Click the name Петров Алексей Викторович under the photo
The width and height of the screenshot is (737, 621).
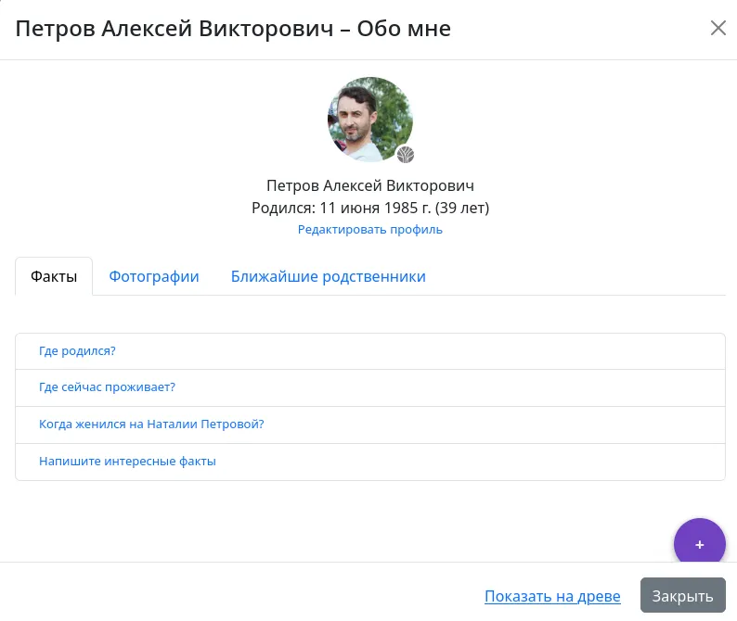pos(370,185)
